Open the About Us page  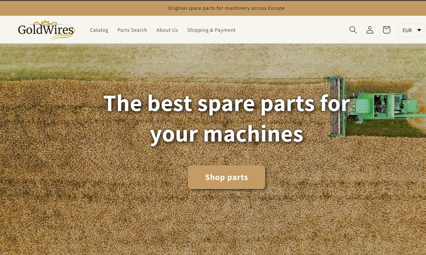[x=167, y=30]
